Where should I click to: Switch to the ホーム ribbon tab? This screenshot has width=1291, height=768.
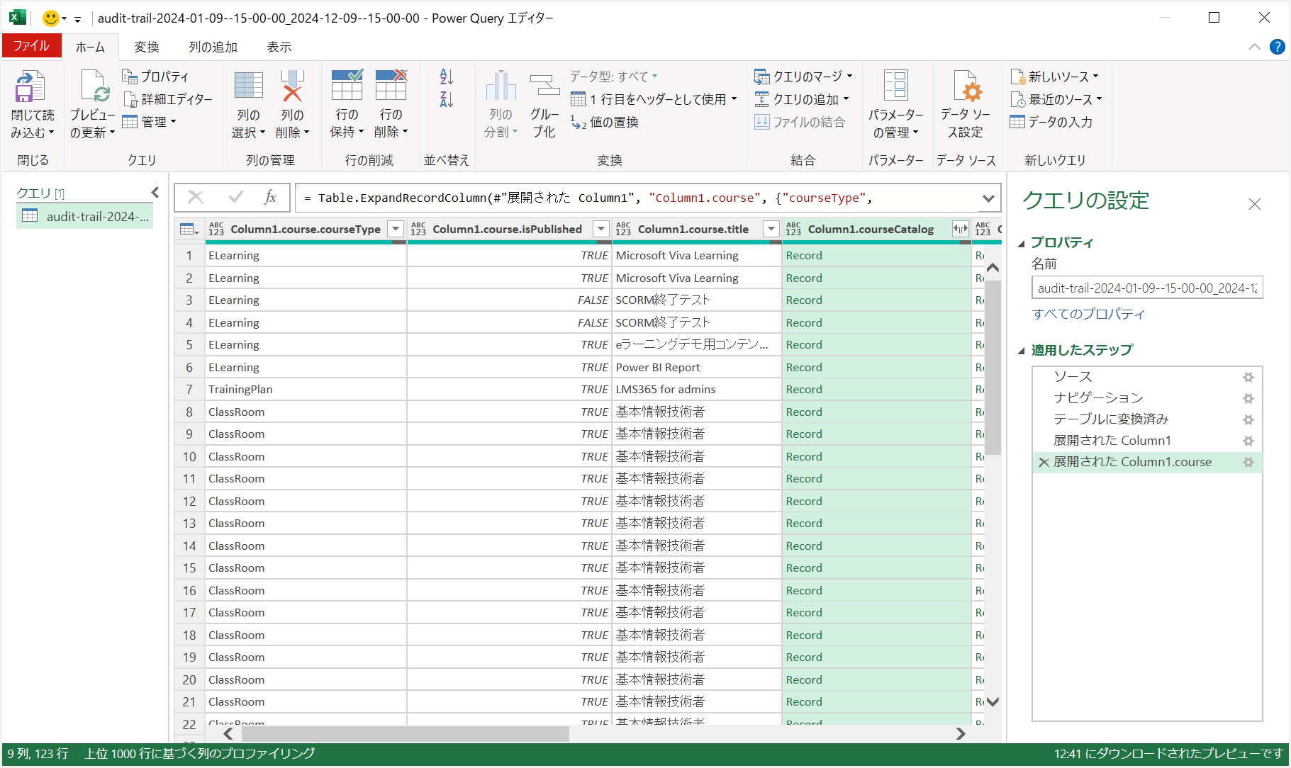click(x=90, y=47)
